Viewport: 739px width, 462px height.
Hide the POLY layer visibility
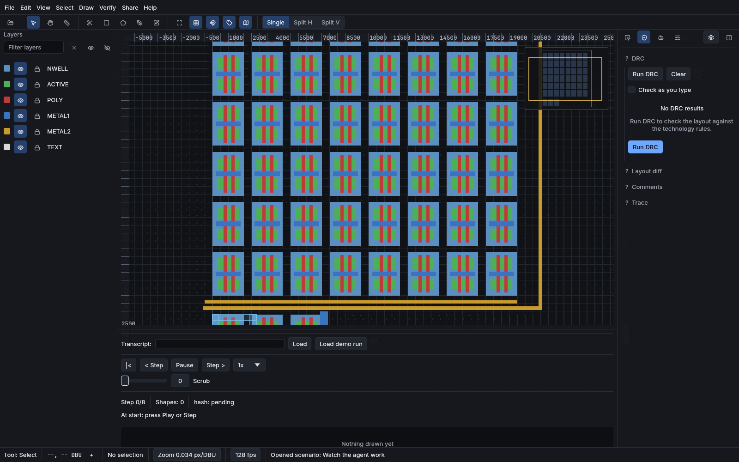click(x=20, y=100)
